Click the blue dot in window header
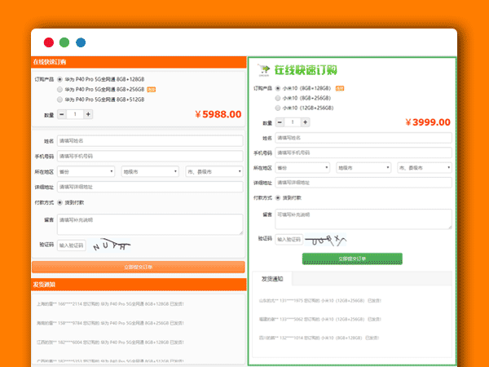489x367 pixels. [x=81, y=42]
